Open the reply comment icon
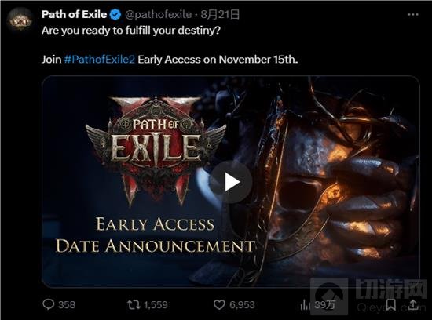Screen dimensions: 432x320 (49, 304)
